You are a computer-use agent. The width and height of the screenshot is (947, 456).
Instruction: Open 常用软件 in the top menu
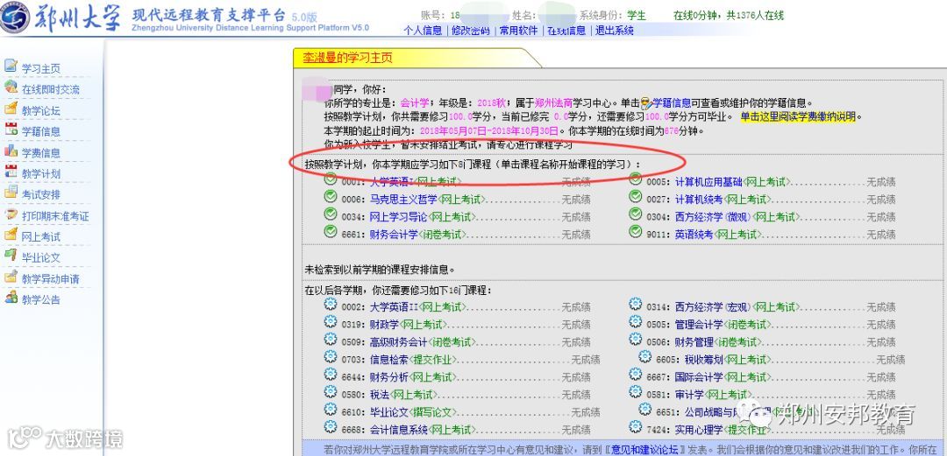(518, 31)
